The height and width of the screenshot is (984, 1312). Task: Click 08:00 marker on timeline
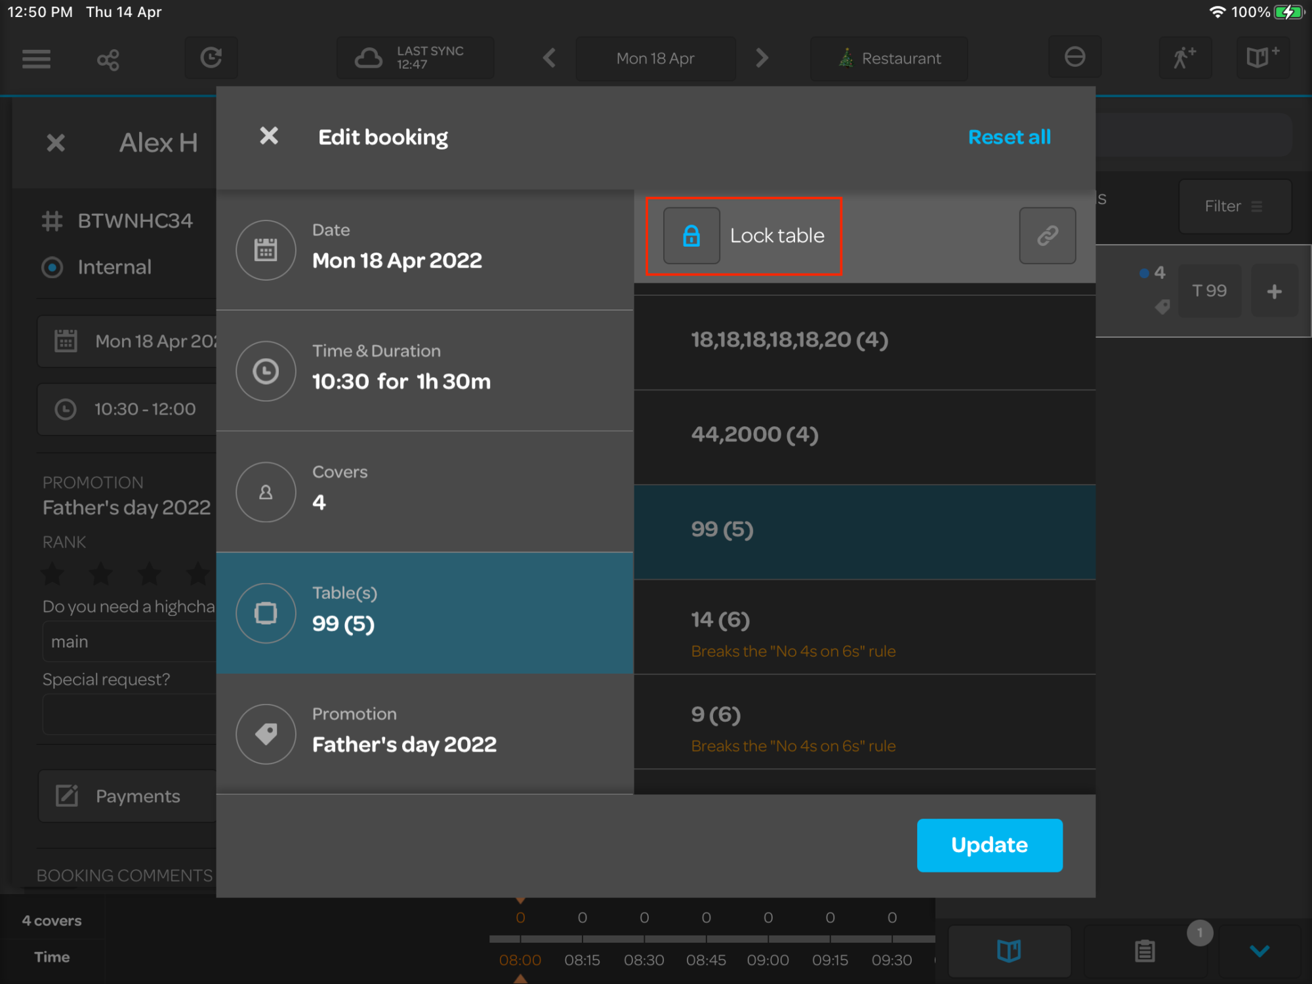[520, 960]
